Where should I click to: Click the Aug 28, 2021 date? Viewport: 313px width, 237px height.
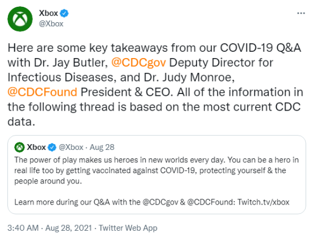pyautogui.click(x=69, y=228)
